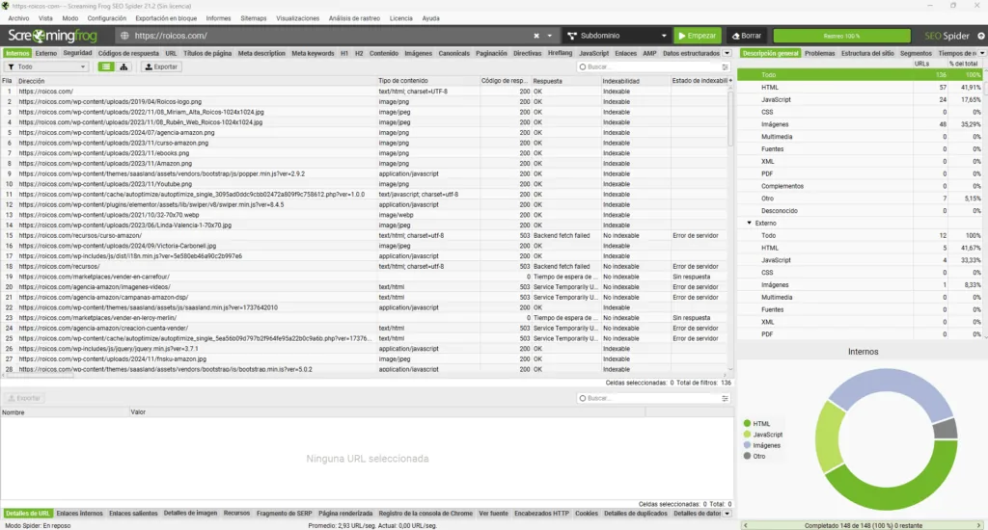The height and width of the screenshot is (530, 988).
Task: Open the Todo filter dropdown
Action: tap(46, 66)
